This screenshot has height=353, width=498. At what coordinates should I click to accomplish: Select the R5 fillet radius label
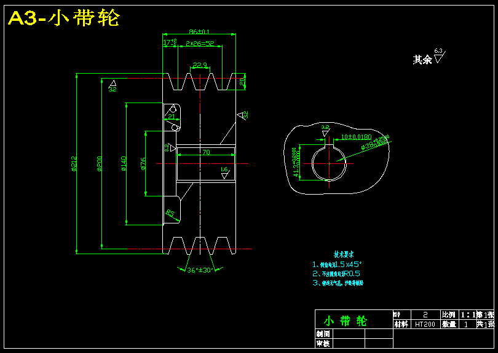click(170, 214)
